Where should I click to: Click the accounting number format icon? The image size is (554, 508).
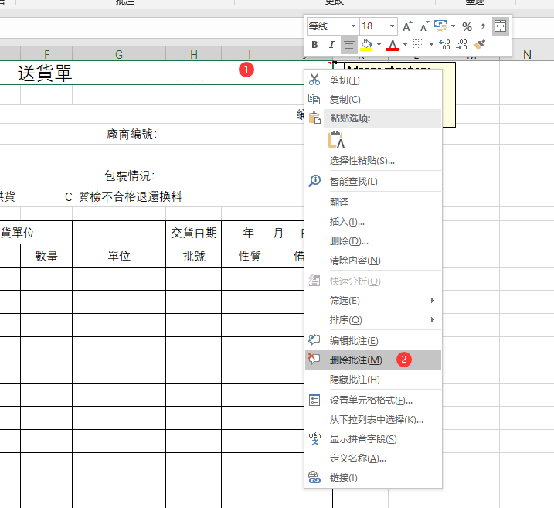440,26
